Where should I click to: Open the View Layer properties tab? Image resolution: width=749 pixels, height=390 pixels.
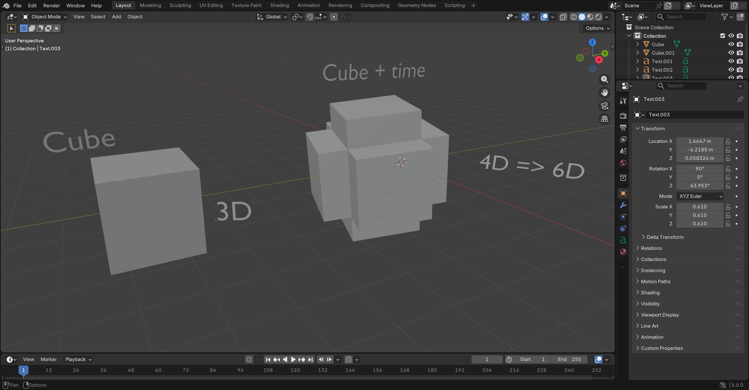coord(623,139)
